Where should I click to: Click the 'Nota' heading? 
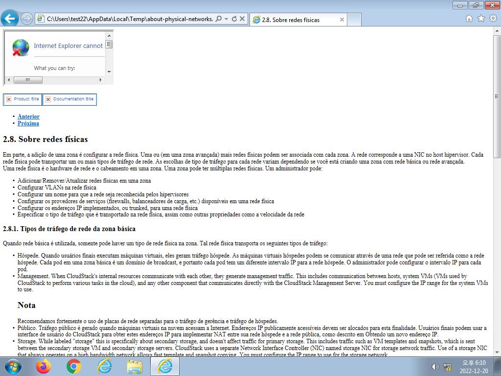click(x=26, y=305)
